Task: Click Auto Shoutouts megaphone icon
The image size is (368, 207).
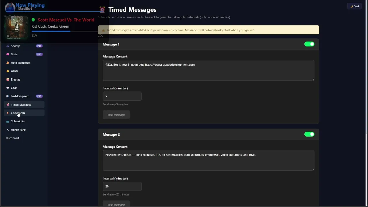Action: tap(8, 63)
